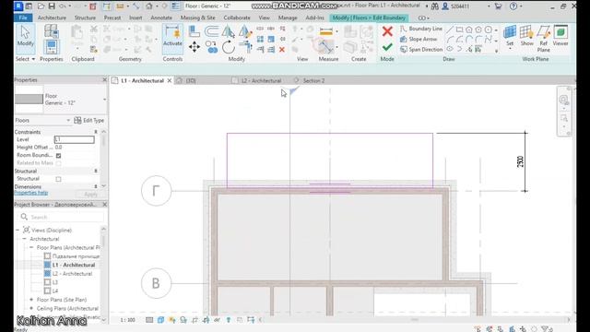Select the Copy tool
Screen dimensions: 590x332
tap(212, 47)
